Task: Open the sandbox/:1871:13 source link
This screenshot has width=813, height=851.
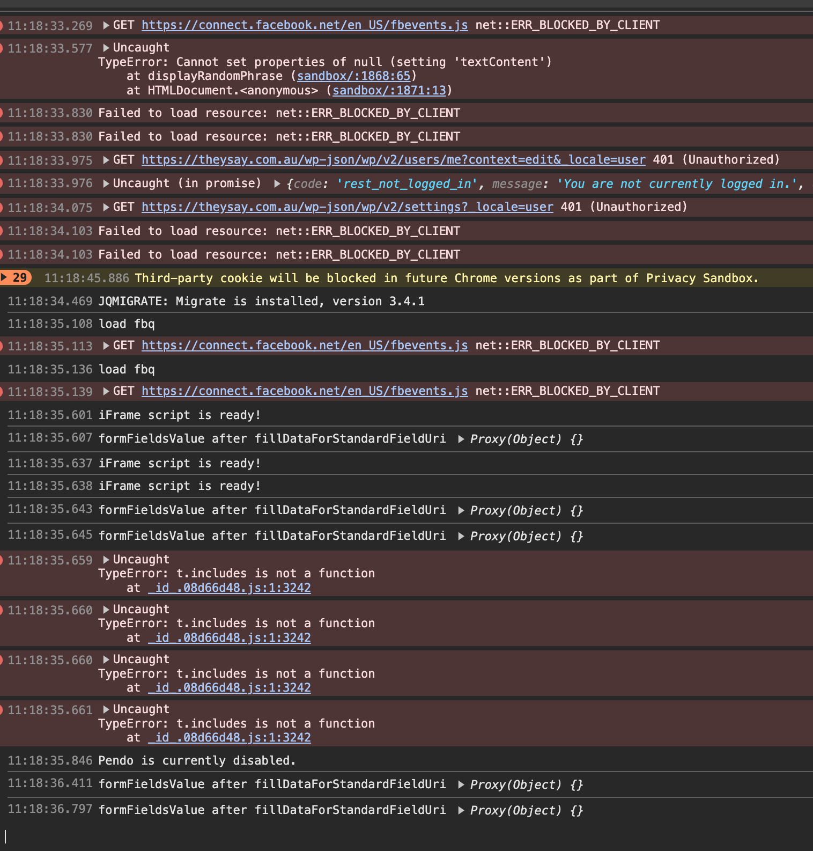Action: (x=389, y=90)
